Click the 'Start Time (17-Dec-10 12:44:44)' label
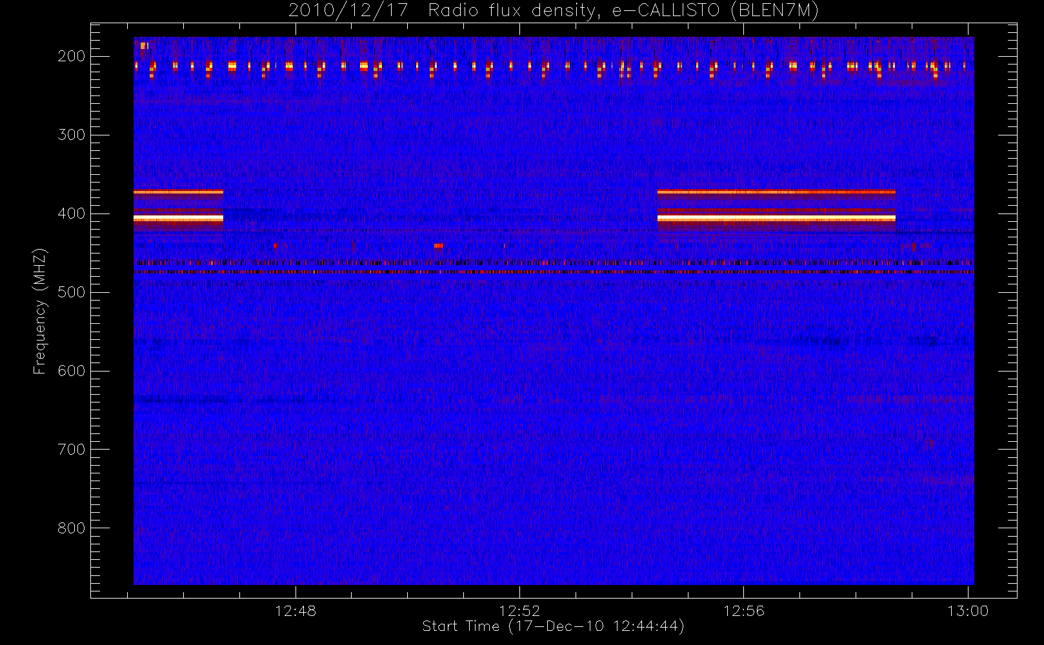 pyautogui.click(x=553, y=626)
